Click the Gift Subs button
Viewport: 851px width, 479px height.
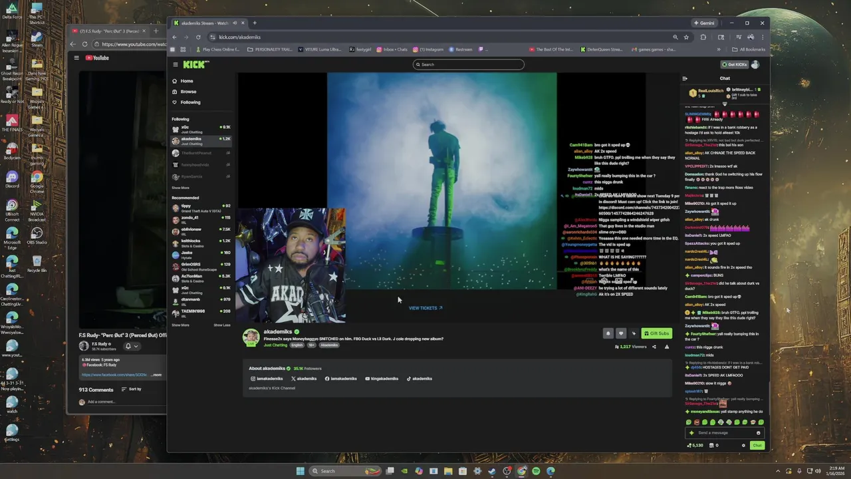pyautogui.click(x=657, y=333)
